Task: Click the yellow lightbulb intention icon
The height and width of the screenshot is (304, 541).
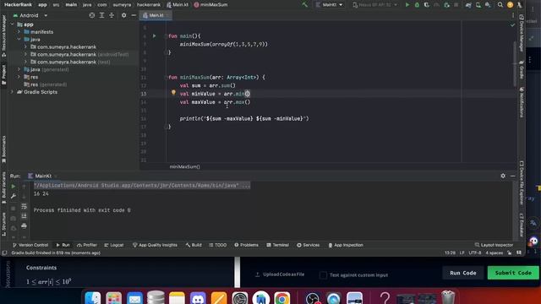Action: click(x=173, y=92)
